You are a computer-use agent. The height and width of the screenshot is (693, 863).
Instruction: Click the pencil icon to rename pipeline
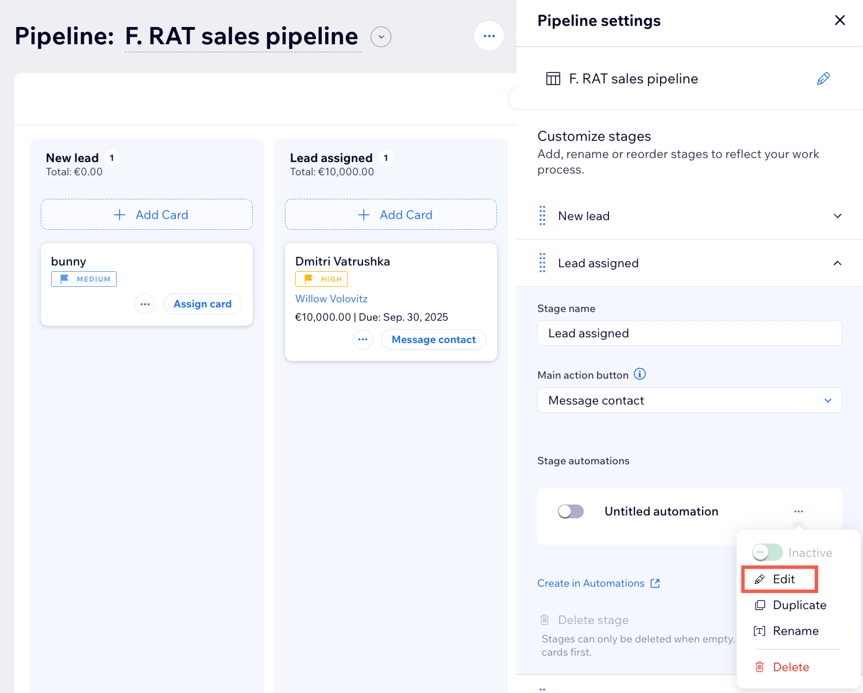pyautogui.click(x=823, y=79)
